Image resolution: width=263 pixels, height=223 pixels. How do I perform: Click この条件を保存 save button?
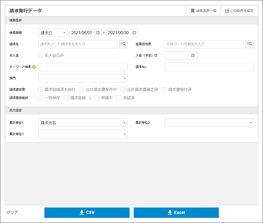point(239,11)
